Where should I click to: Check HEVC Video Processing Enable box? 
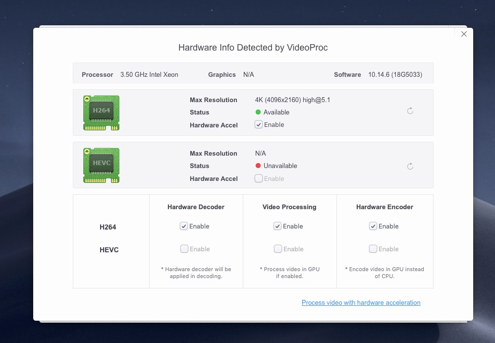coord(278,249)
